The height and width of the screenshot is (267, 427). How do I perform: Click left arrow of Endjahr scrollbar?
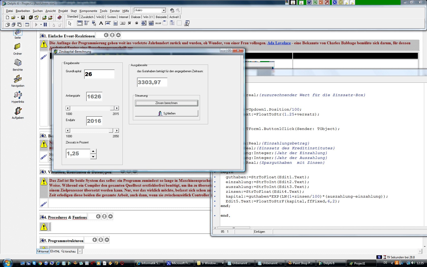pos(68,130)
